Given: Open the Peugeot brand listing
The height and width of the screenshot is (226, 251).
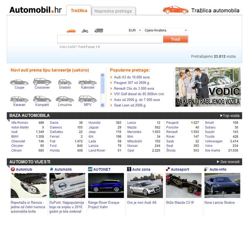Looking at the screenshot, I should point(172,122).
